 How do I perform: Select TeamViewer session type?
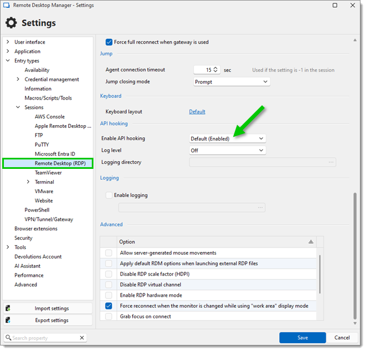coord(49,174)
